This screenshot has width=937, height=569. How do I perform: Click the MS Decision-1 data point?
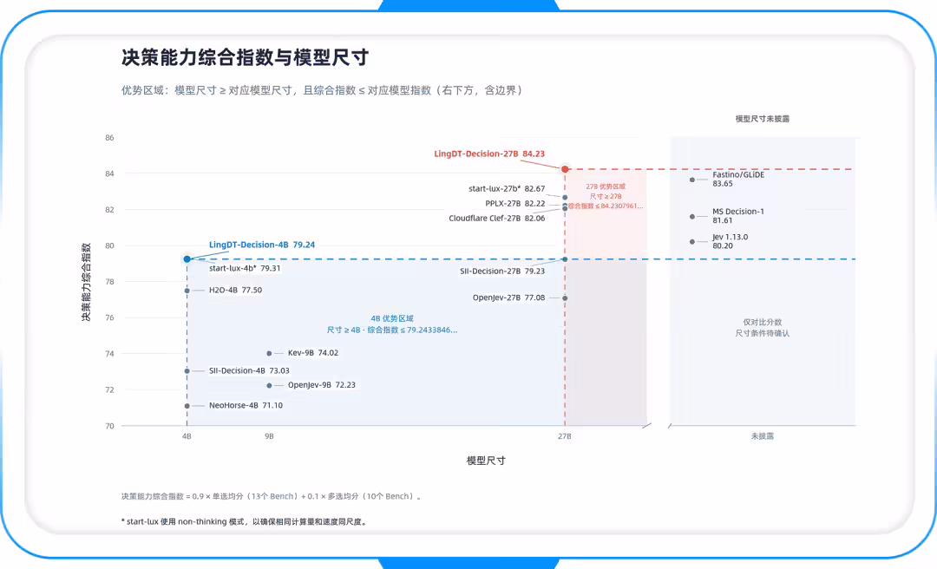pyautogui.click(x=692, y=216)
